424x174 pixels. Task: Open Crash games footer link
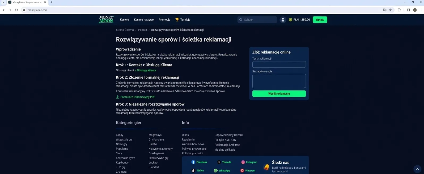tap(156, 153)
